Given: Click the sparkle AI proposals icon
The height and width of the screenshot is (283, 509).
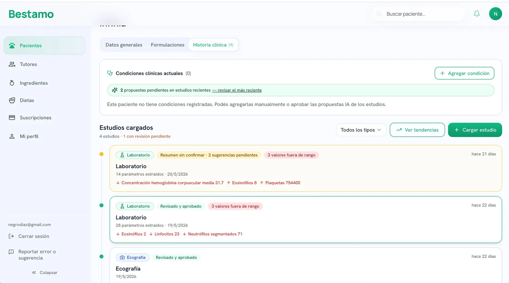Looking at the screenshot, I should [x=115, y=90].
